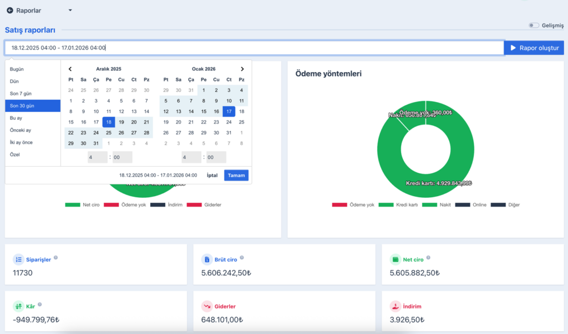Screen dimensions: 568x334
Task: Click the Giderler downtrend icon
Action: [207, 306]
